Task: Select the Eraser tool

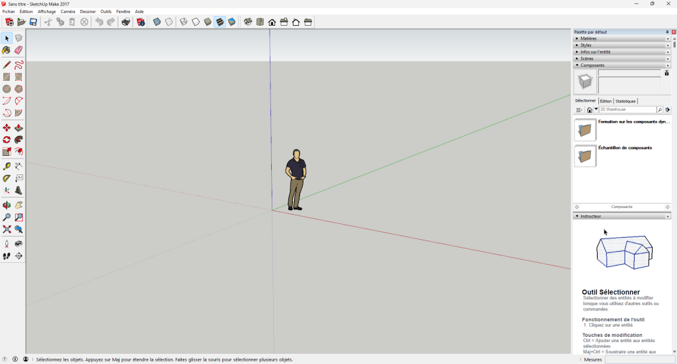Action: (19, 50)
